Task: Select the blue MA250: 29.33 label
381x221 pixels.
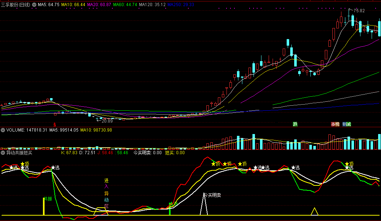Action: pyautogui.click(x=180, y=5)
